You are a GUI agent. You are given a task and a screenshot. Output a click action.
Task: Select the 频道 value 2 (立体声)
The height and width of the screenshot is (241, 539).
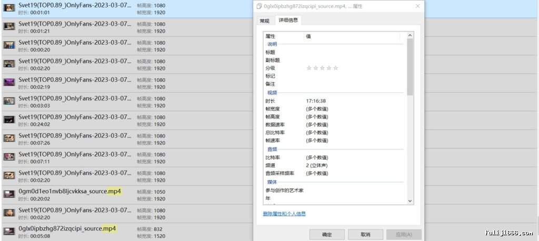coord(316,165)
